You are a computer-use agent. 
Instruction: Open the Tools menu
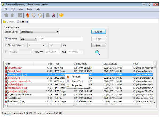pos(29,9)
